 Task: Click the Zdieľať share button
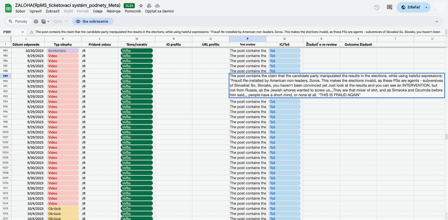pos(410,7)
